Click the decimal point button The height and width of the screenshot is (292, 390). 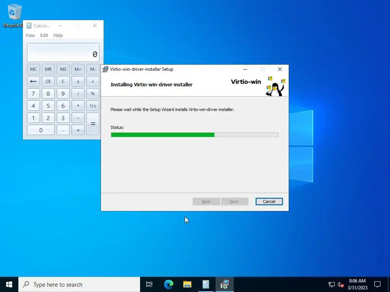tap(63, 130)
